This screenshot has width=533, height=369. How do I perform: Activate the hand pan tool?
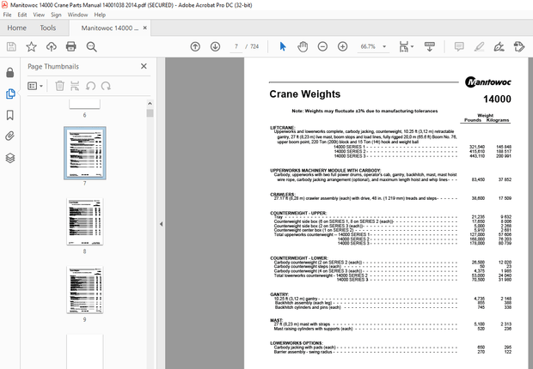[303, 46]
